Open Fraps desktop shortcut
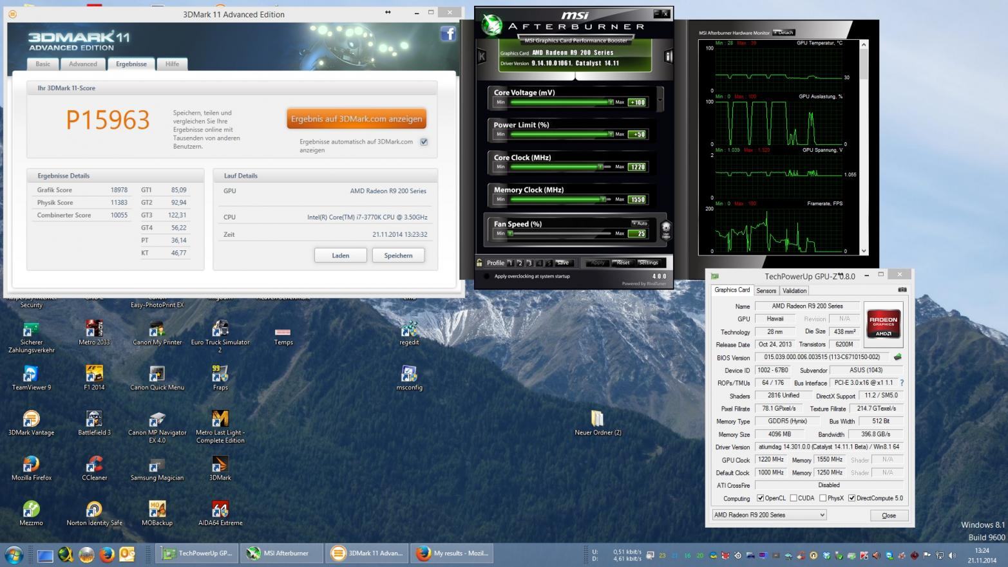1008x567 pixels. [220, 378]
